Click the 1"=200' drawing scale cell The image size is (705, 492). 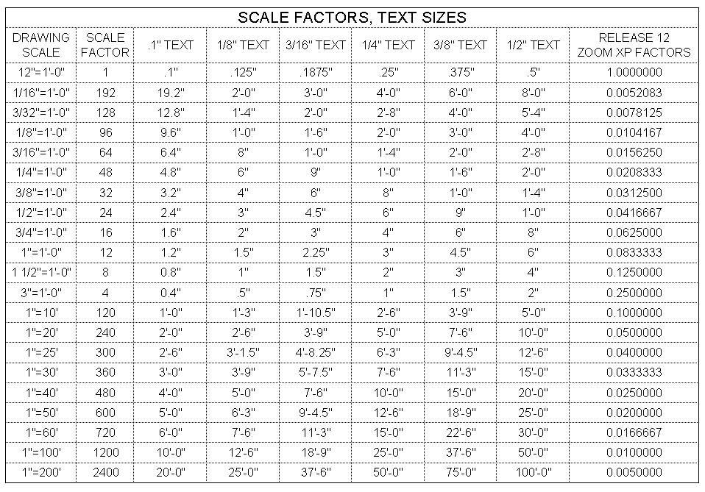(41, 471)
